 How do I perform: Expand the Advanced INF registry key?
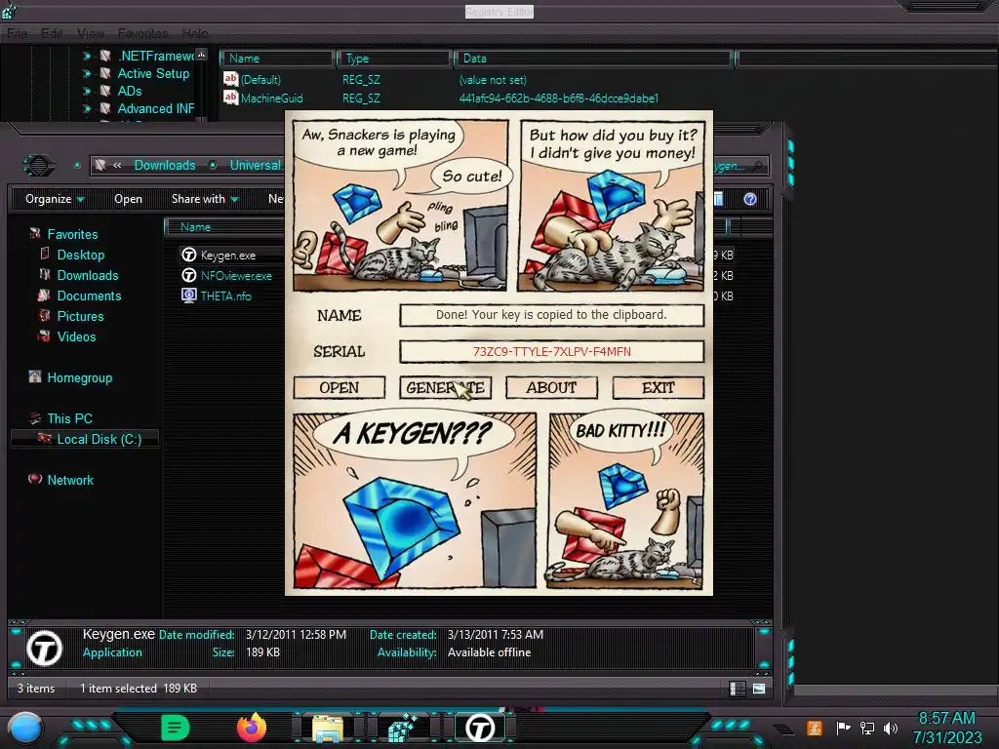(87, 108)
